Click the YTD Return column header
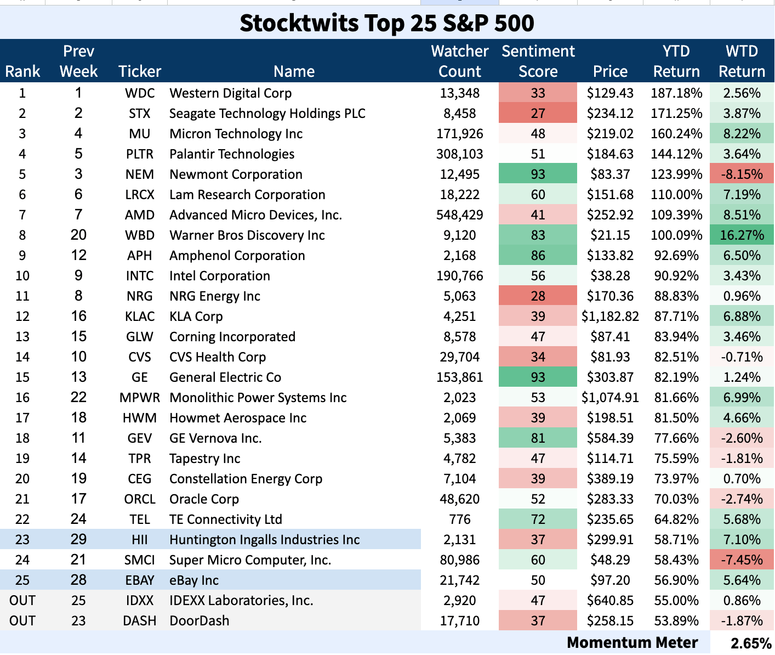This screenshot has height=655, width=775. pyautogui.click(x=676, y=61)
